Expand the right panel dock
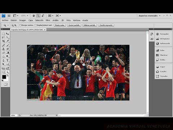This screenshot has width=173, height=130. [x=171, y=29]
